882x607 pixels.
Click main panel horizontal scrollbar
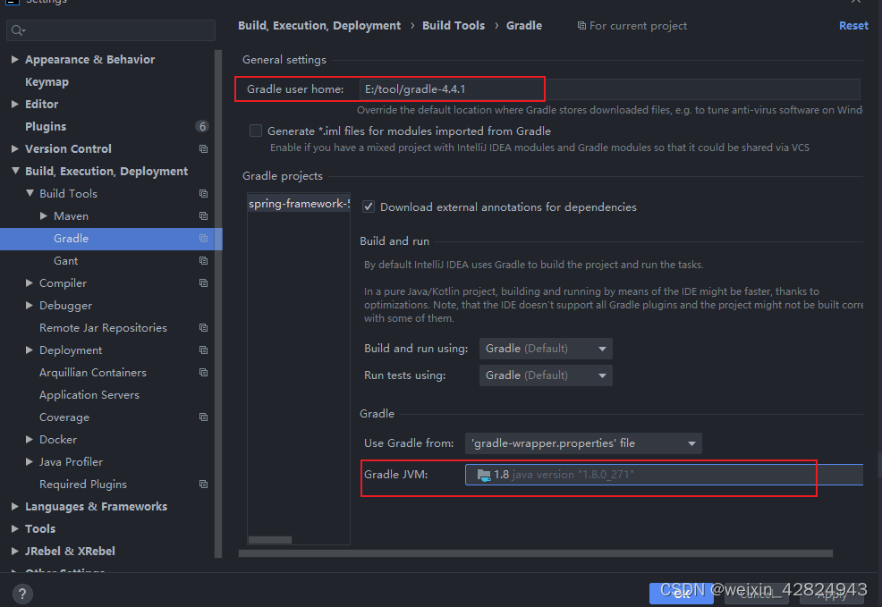(536, 553)
